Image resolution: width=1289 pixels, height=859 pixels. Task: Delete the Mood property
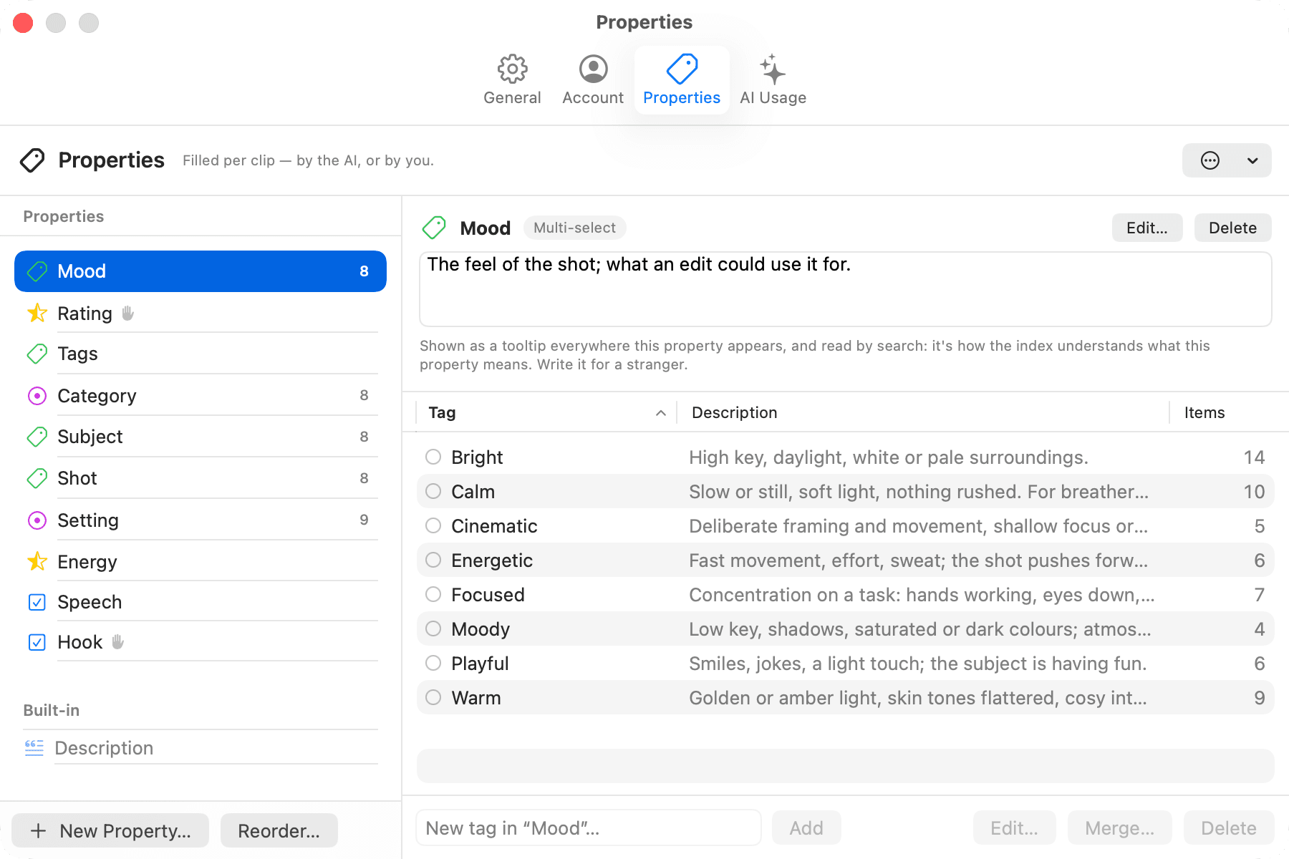click(1232, 228)
